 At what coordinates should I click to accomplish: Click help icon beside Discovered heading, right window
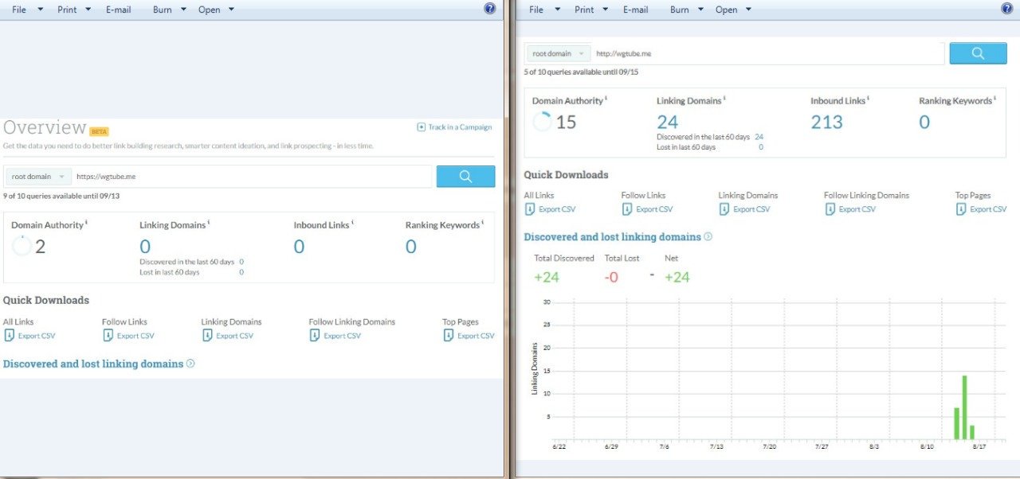pos(708,236)
